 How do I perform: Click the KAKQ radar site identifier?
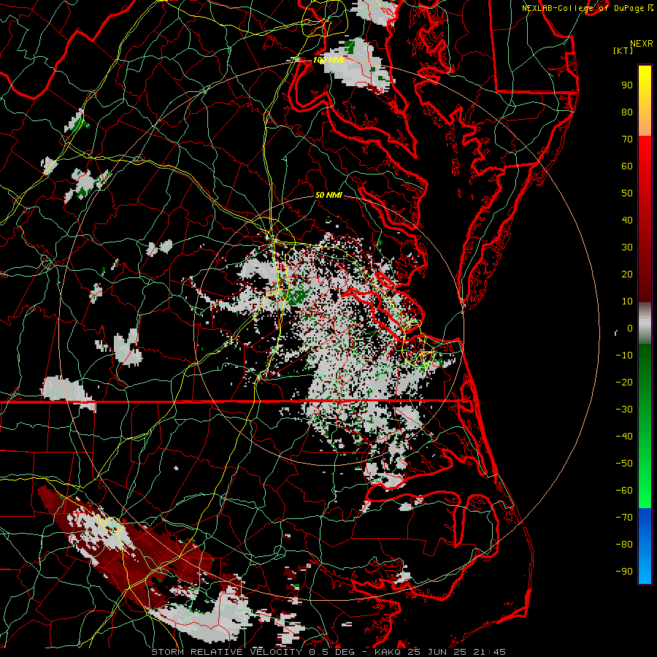pos(388,652)
